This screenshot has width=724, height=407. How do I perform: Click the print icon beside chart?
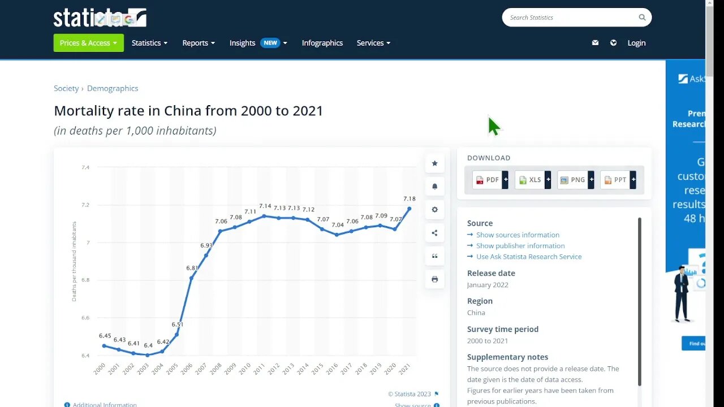click(434, 279)
